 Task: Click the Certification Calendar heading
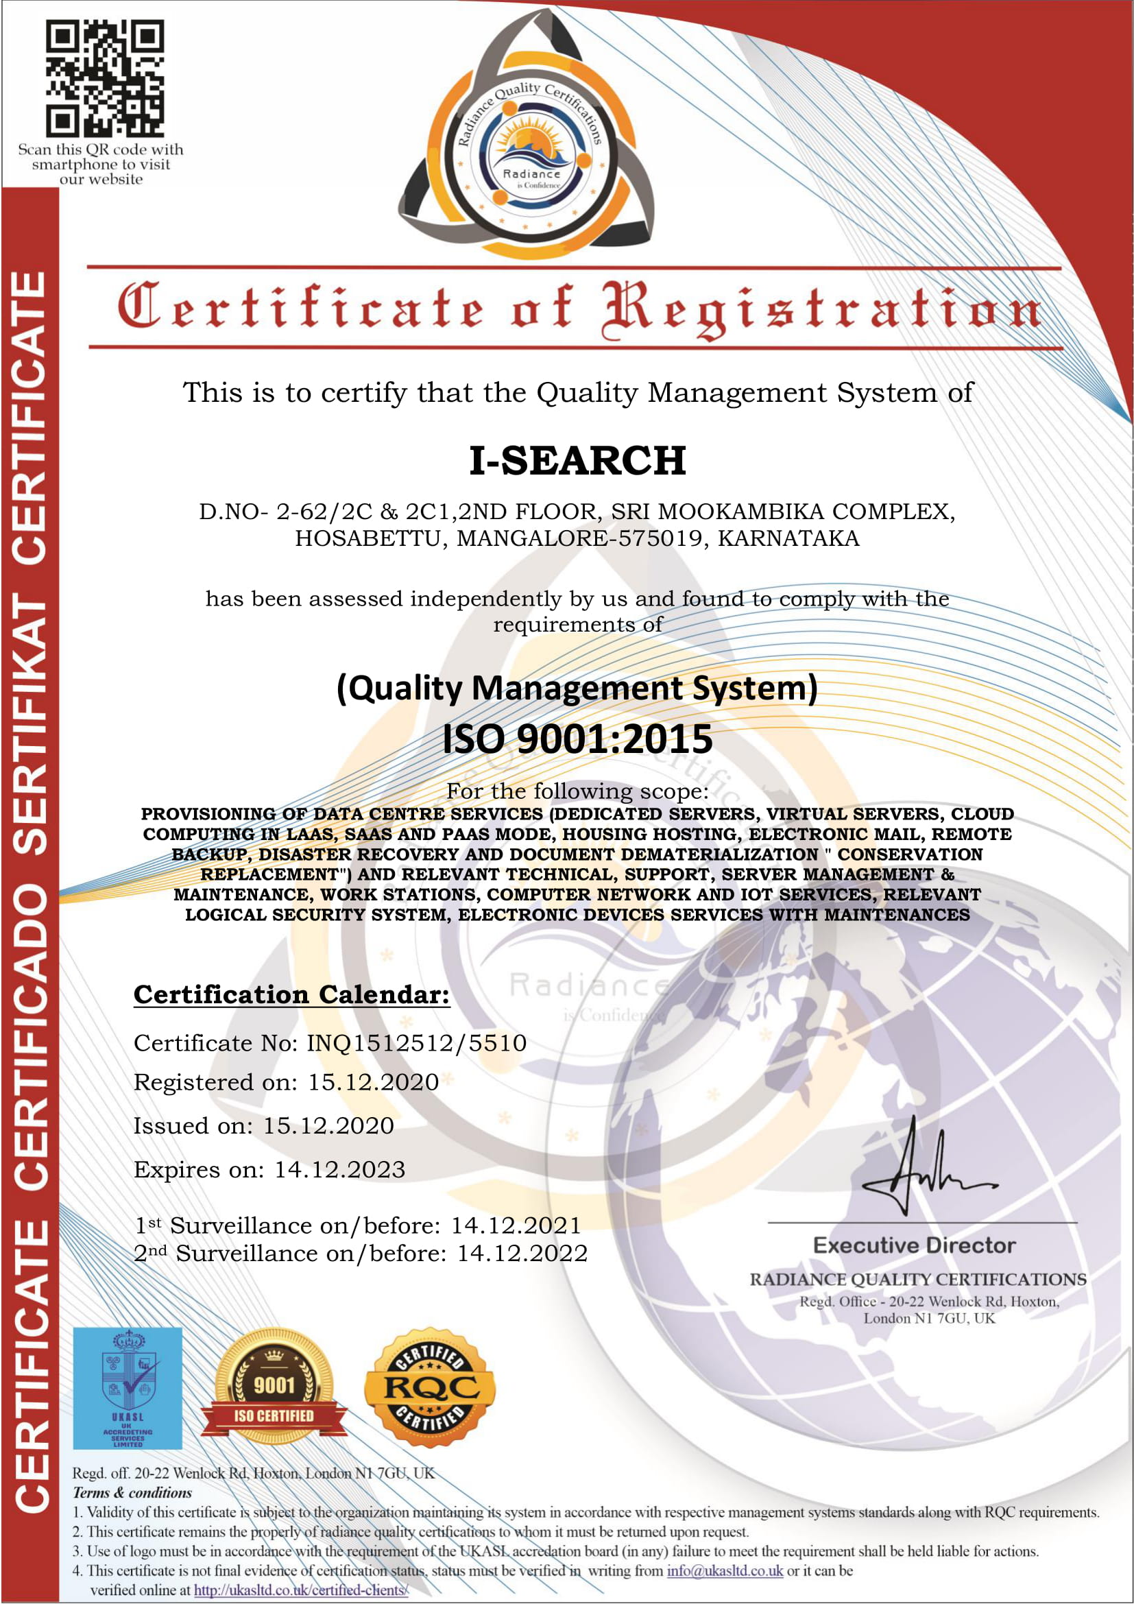coord(292,994)
